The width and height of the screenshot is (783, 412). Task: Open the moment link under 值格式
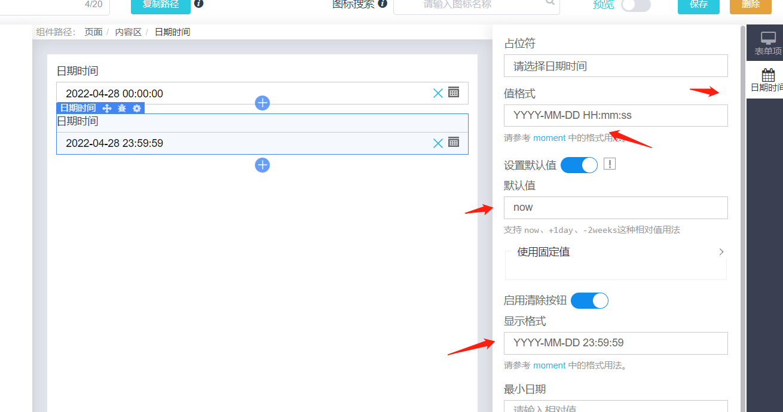549,138
